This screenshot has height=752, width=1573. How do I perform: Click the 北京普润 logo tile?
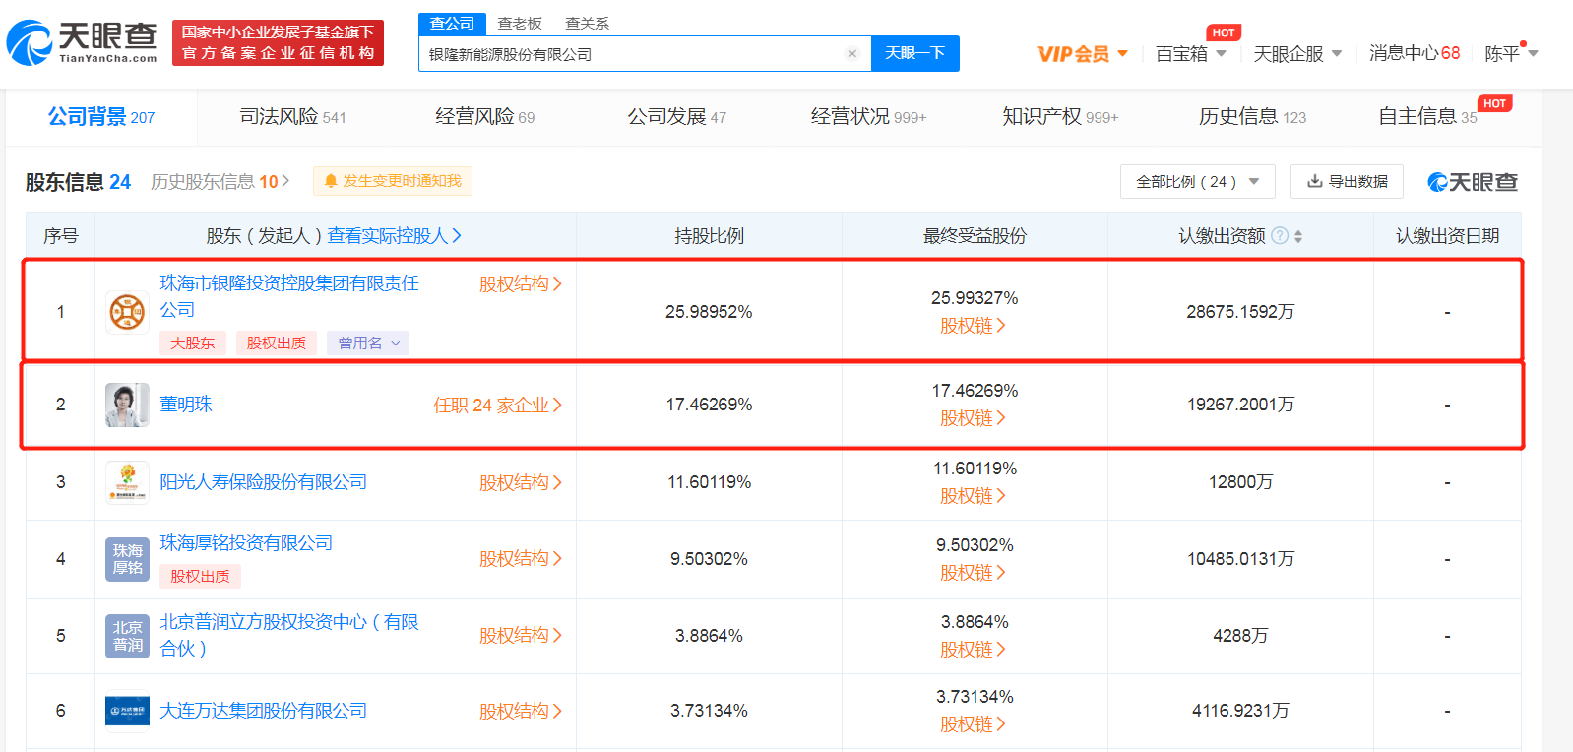pyautogui.click(x=127, y=636)
